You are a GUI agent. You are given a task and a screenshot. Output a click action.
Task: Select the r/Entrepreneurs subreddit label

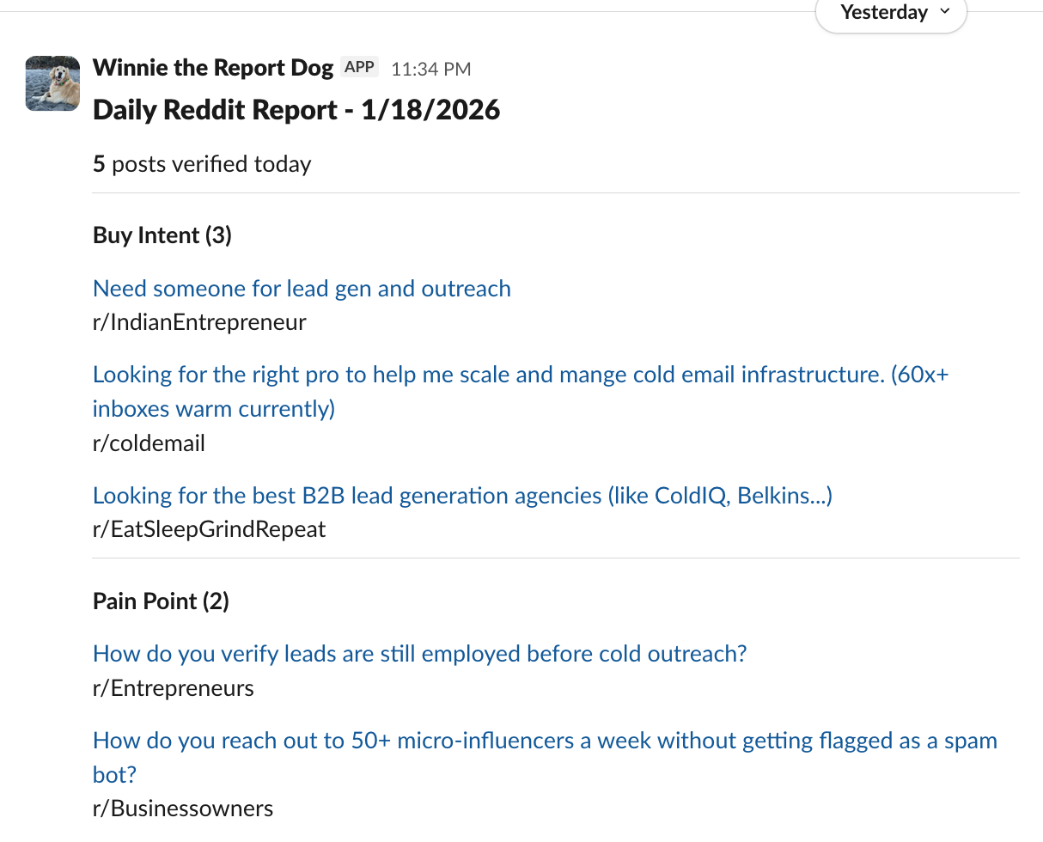click(173, 687)
